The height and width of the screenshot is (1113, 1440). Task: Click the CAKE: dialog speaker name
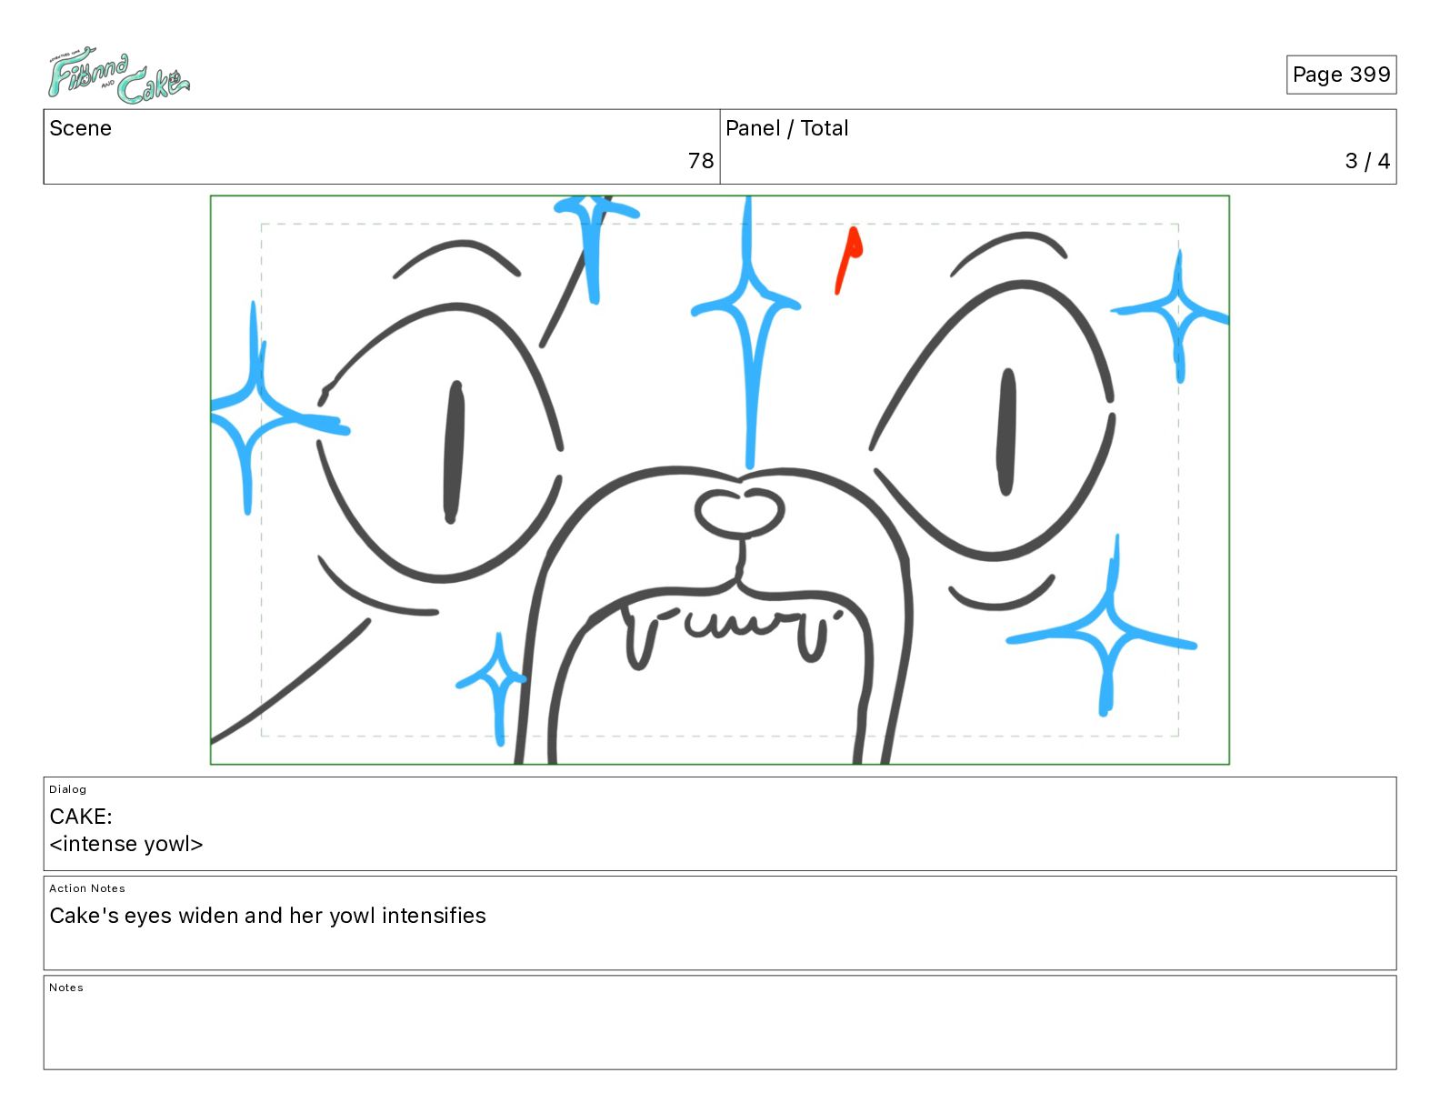81,816
